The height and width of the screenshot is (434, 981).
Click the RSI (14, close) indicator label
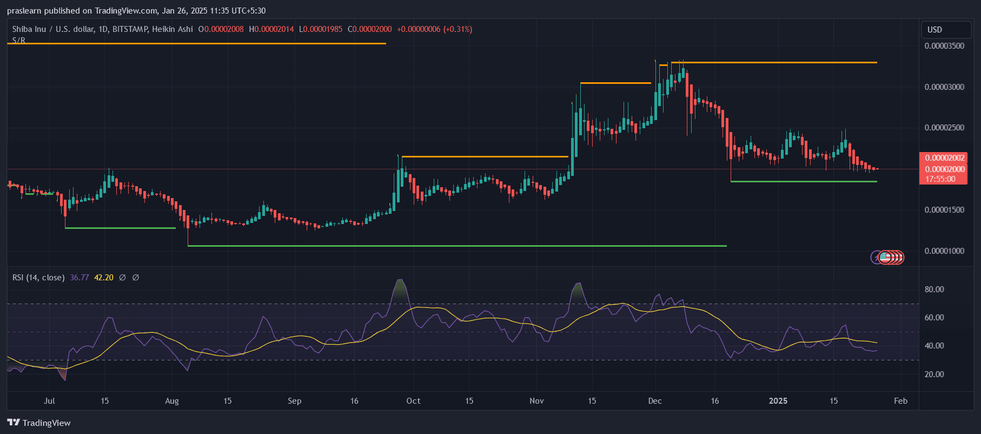(38, 278)
